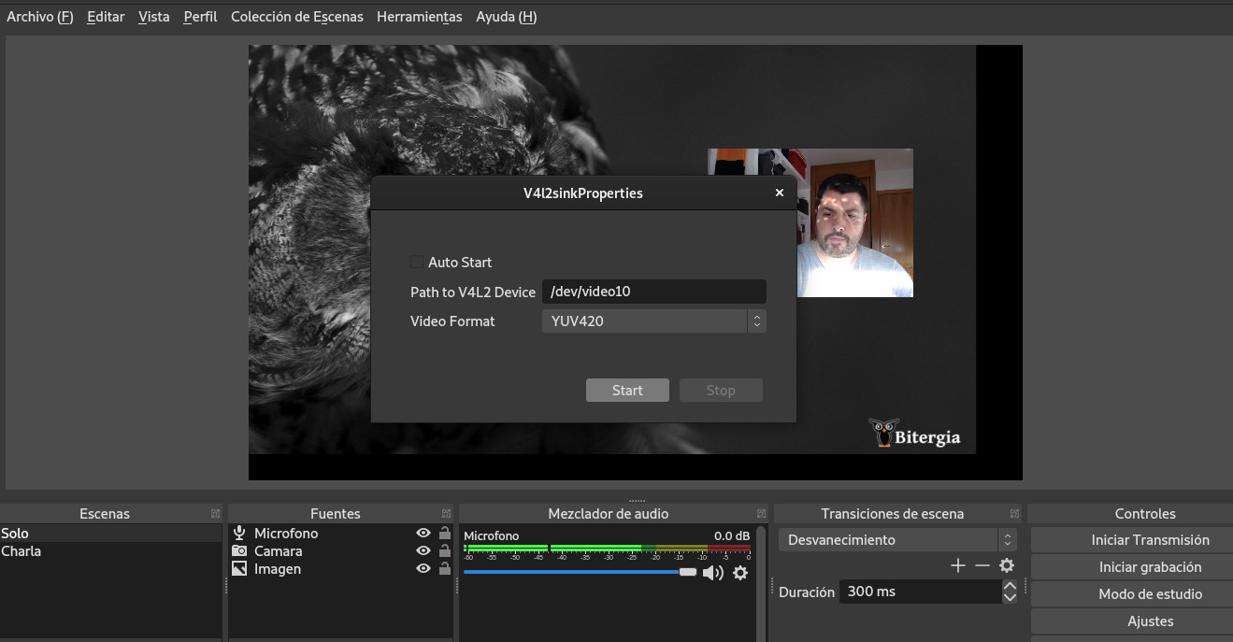Open the Colección de Escenas menu
Viewport: 1233px width, 642px height.
(x=296, y=17)
